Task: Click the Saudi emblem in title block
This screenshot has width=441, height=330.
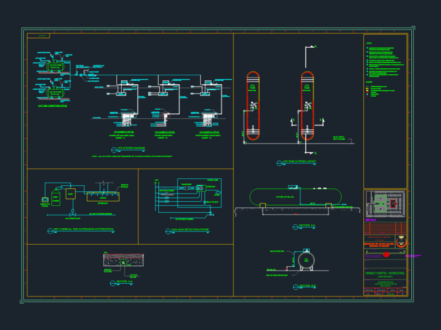Action: tap(401, 241)
